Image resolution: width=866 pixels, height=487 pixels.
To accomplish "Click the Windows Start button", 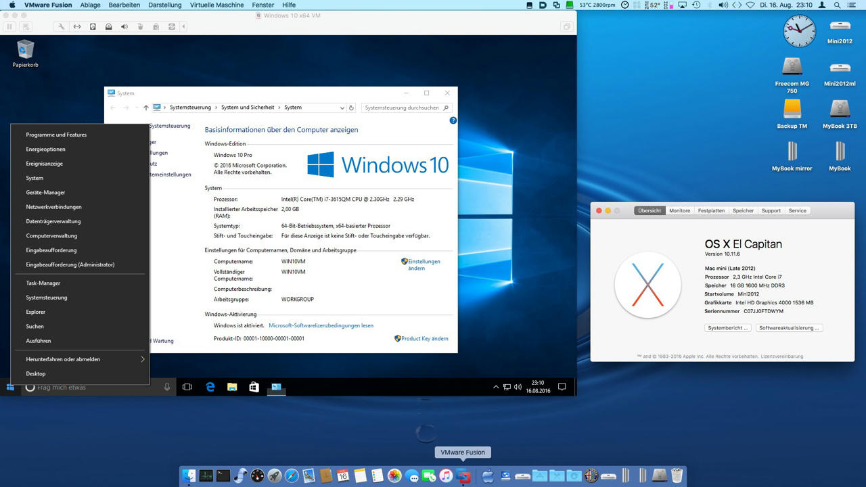I will [10, 387].
